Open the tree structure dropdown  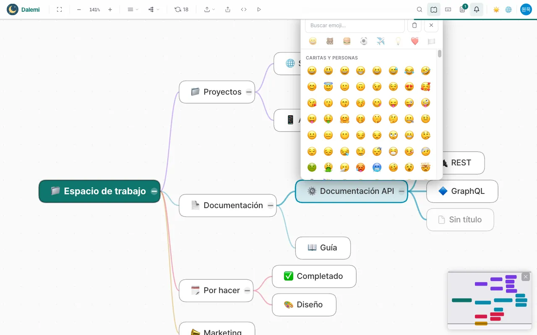pyautogui.click(x=154, y=9)
